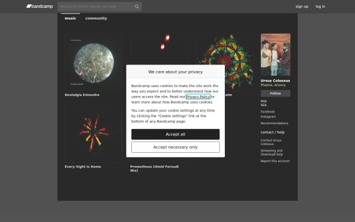Screen dimensions: 355x222
Task: Open Contact Ursus Colossus link
Action: tap(271, 142)
